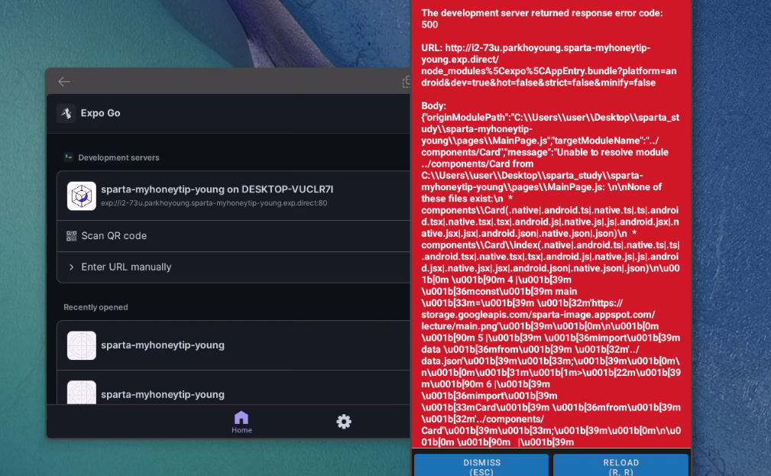
Task: Open the second sparta-myhoneytip-young recent project
Action: click(x=234, y=387)
